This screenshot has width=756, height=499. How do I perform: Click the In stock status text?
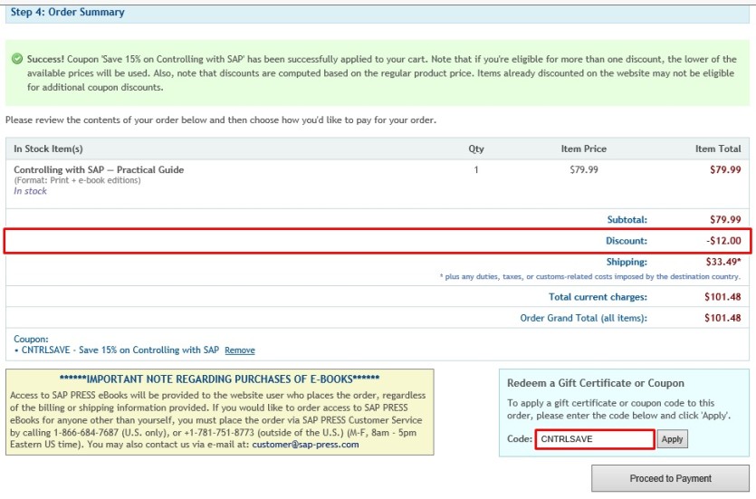pos(30,191)
